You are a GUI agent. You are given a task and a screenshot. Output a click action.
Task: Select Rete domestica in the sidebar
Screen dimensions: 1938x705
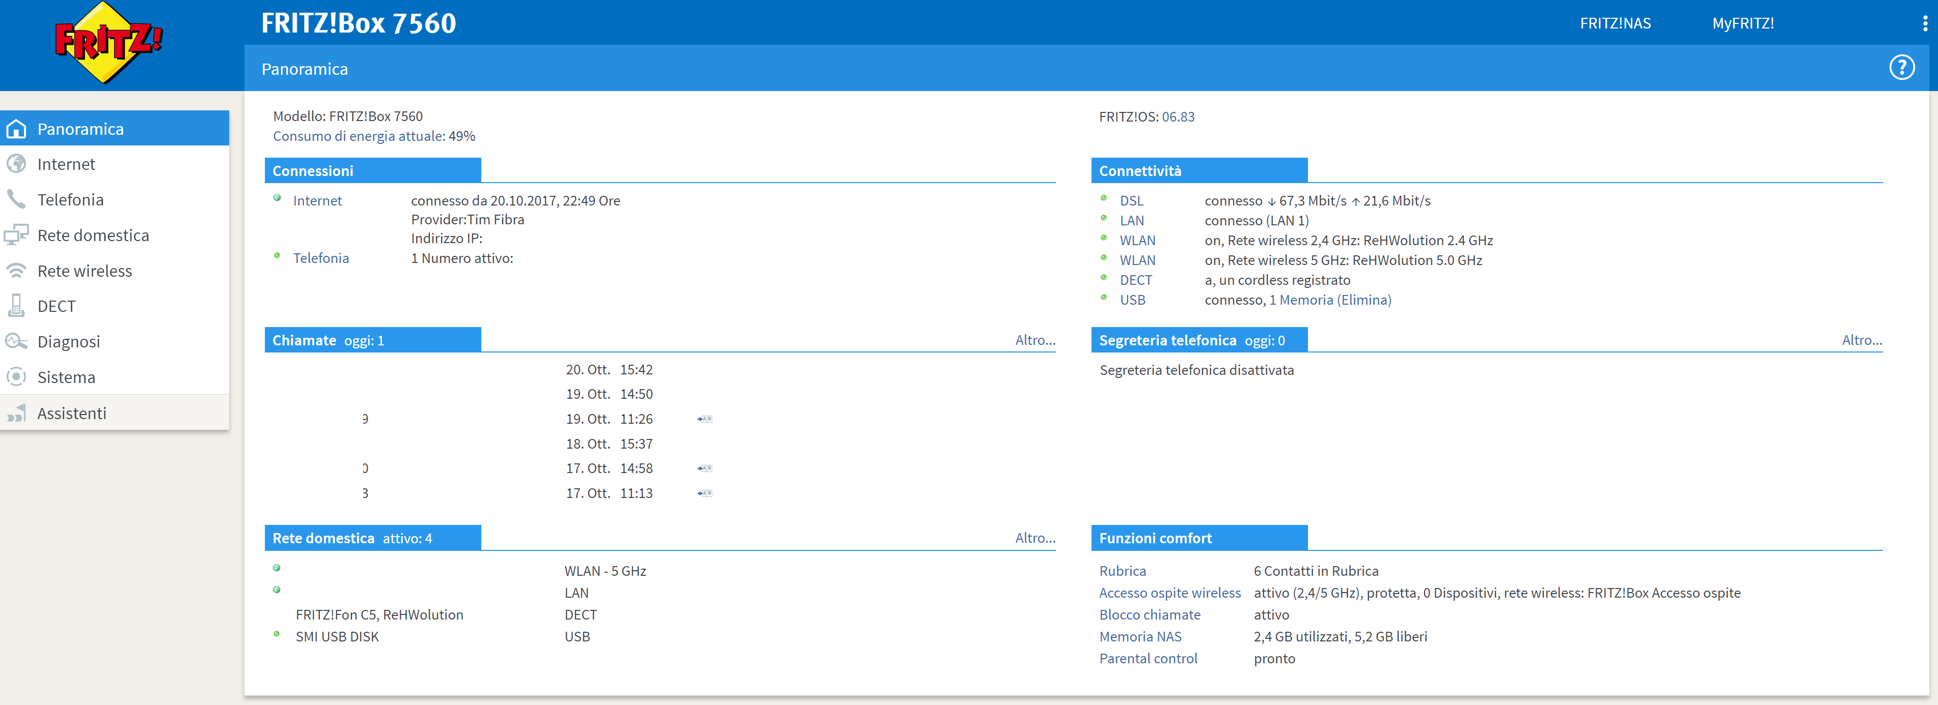coord(93,235)
